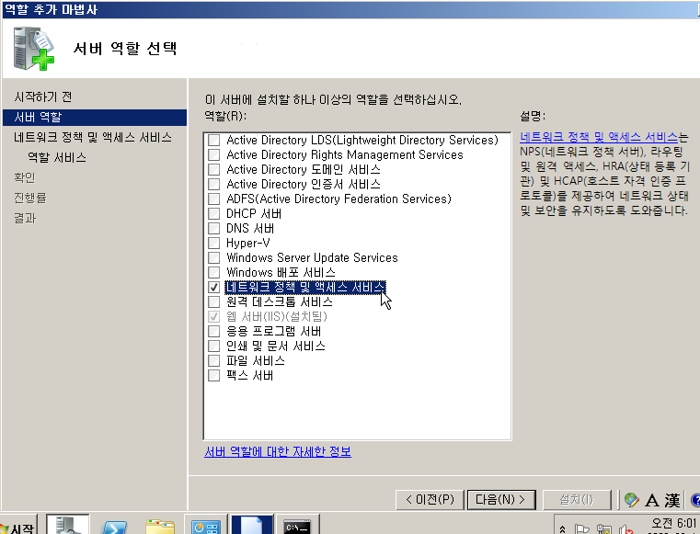
Task: Open Server Manager from the taskbar
Action: point(67,525)
